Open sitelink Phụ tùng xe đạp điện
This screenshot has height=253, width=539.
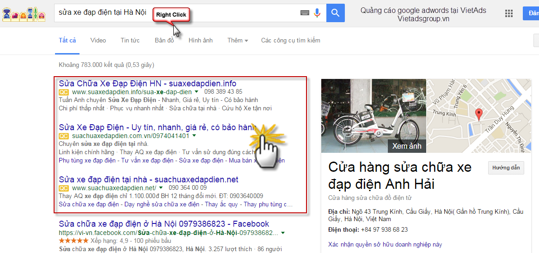87,160
